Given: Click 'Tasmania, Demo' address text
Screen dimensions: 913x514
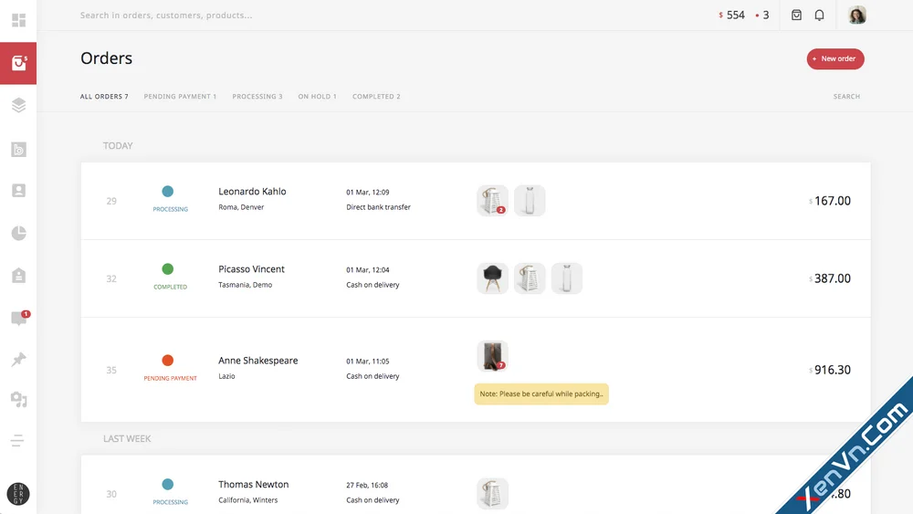Looking at the screenshot, I should point(245,285).
